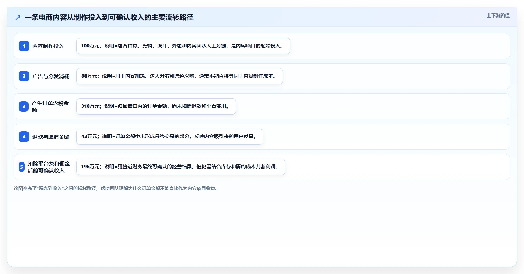Screen dimensions: 524x274
Task: Select the 上下游路径 label in header
Action: [x=498, y=15]
